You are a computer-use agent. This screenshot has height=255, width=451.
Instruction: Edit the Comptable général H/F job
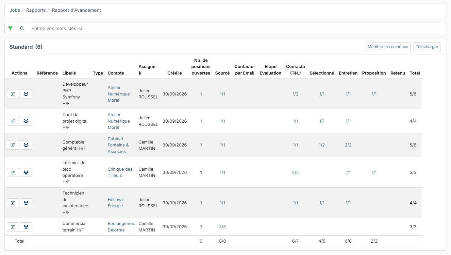point(13,145)
